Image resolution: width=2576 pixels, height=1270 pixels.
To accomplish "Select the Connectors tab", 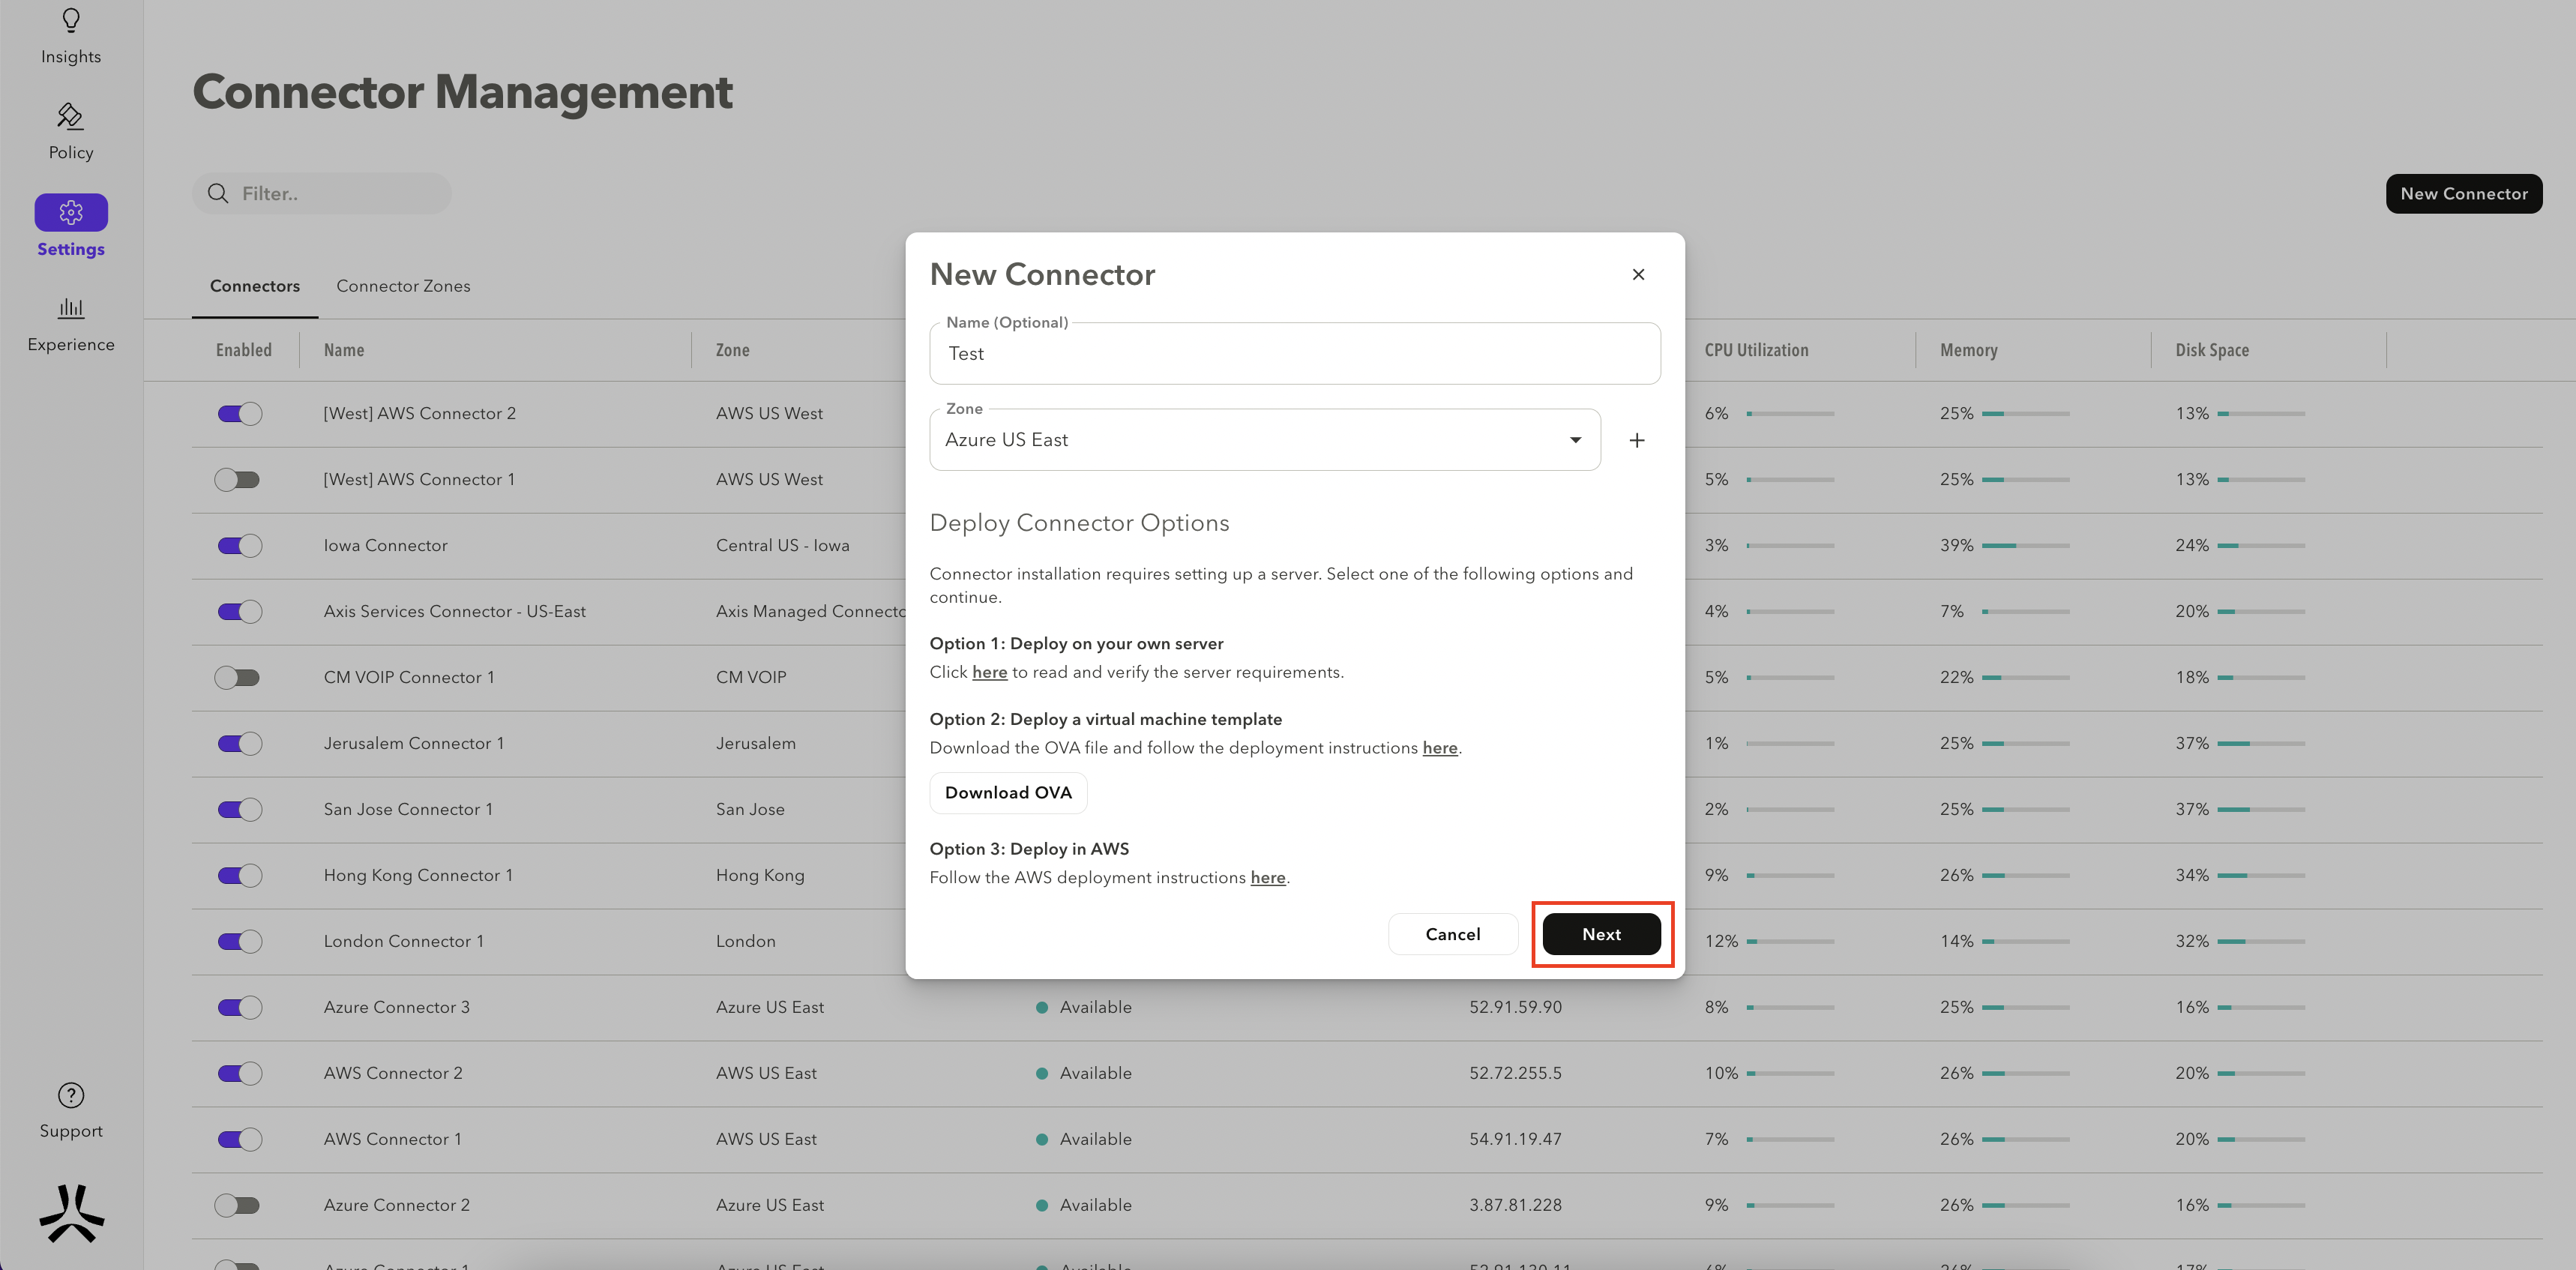I will tap(255, 286).
